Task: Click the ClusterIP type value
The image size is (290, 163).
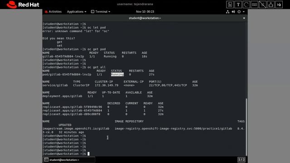Action: (81, 85)
